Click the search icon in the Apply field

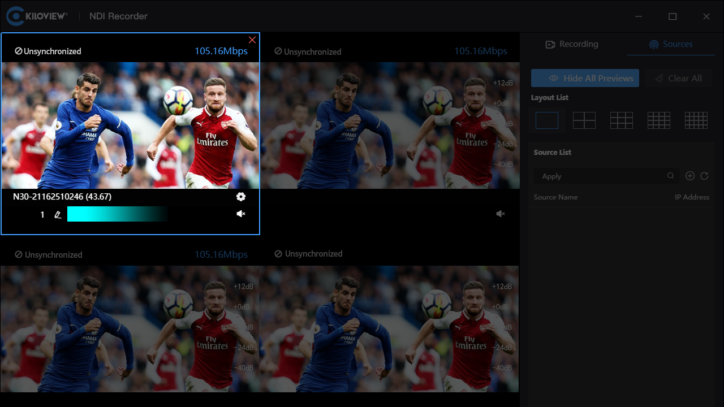pyautogui.click(x=671, y=176)
